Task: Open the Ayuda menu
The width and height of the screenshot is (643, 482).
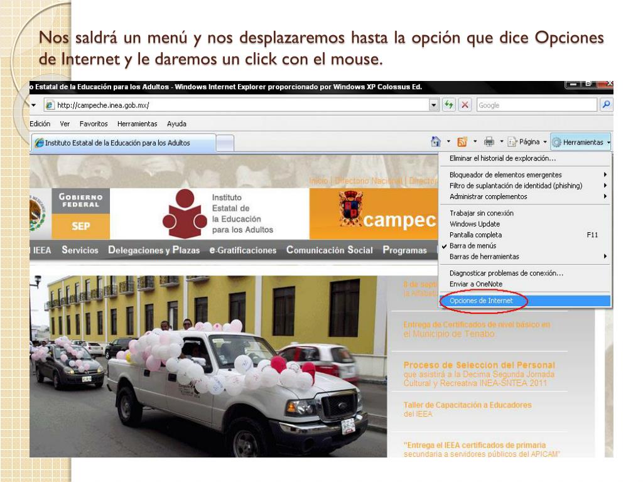Action: tap(176, 124)
